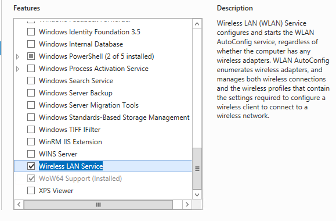Image resolution: width=336 pixels, height=221 pixels.
Task: Toggle the Windows PowerShell partial checkbox
Action: point(31,56)
